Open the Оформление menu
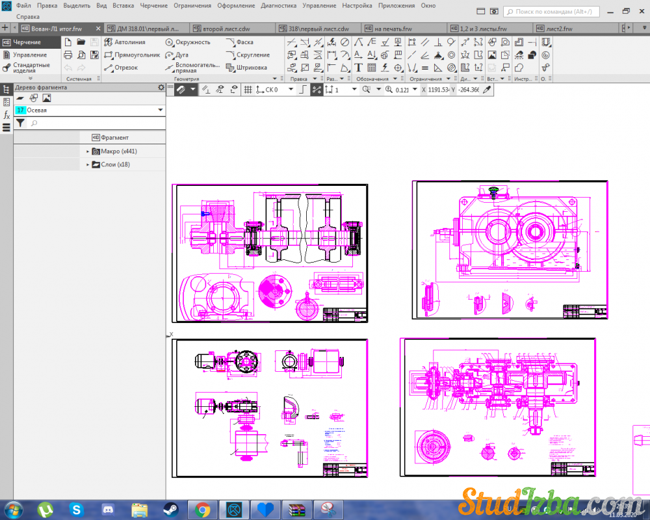 [236, 5]
